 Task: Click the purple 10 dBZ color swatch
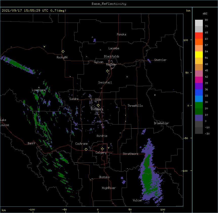pos(199,118)
